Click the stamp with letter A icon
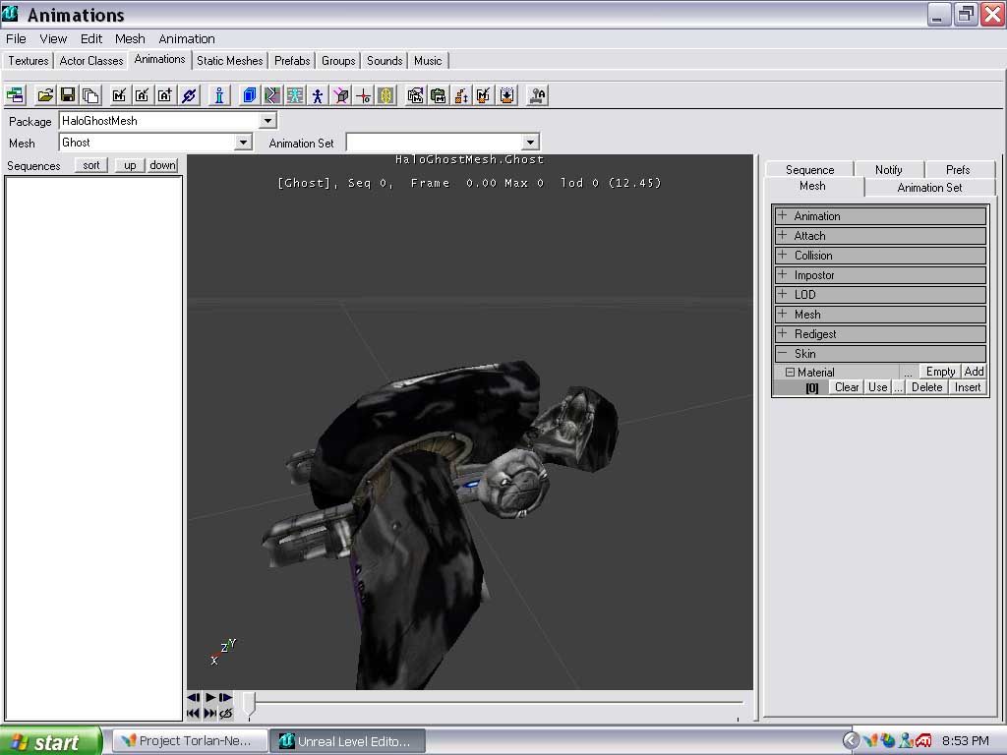The image size is (1007, 755). (x=537, y=95)
